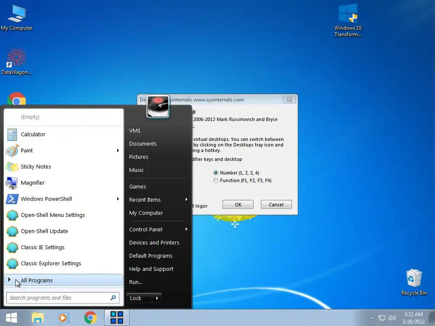Click the Lock button

pos(139,298)
